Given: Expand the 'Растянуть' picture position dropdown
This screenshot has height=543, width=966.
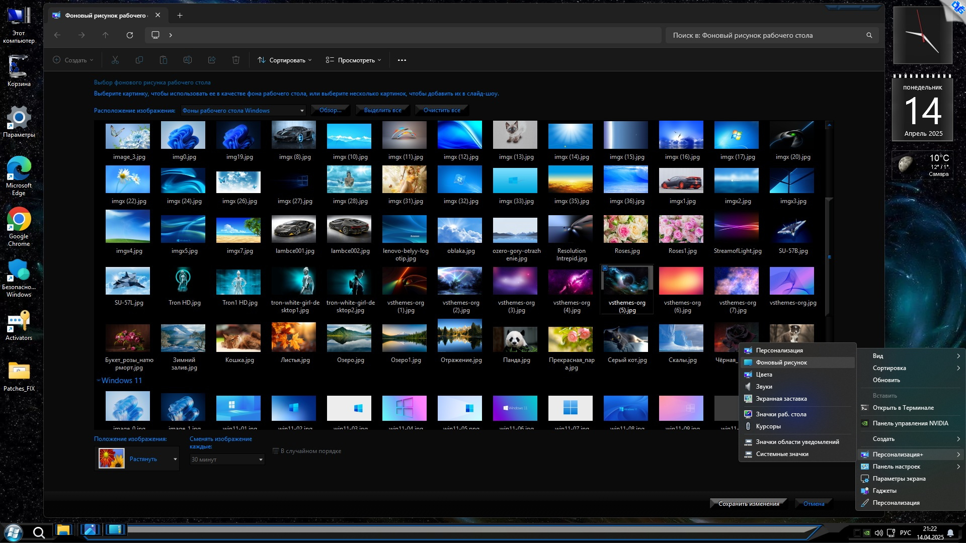Looking at the screenshot, I should pos(175,459).
